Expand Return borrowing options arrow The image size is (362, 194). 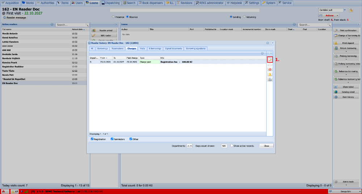346,51
